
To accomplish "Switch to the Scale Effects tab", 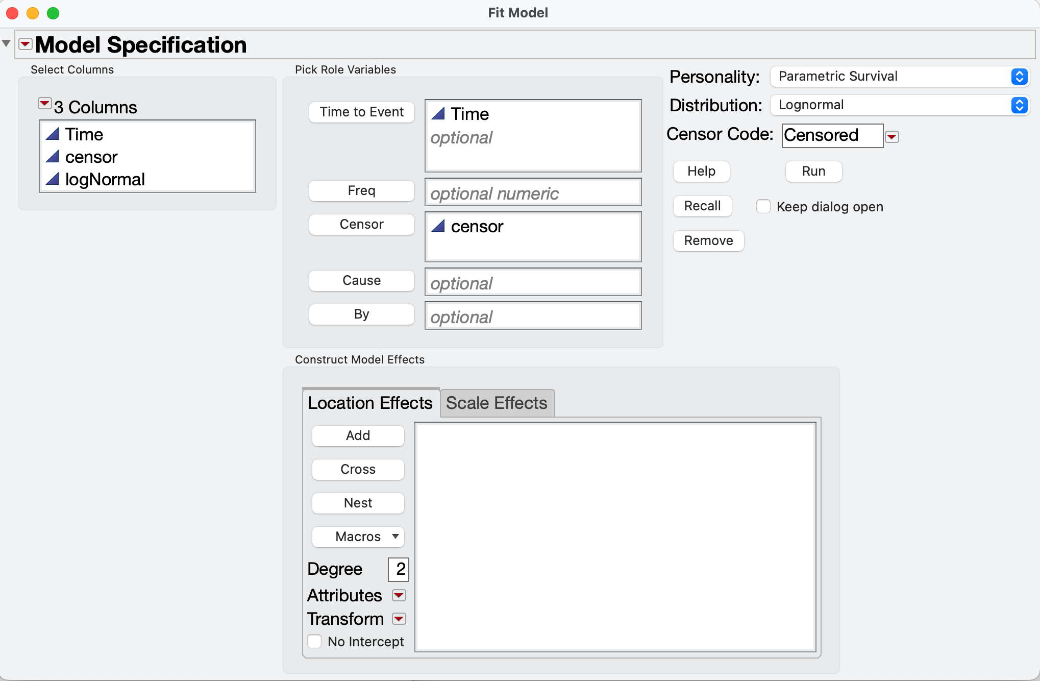I will pos(497,403).
